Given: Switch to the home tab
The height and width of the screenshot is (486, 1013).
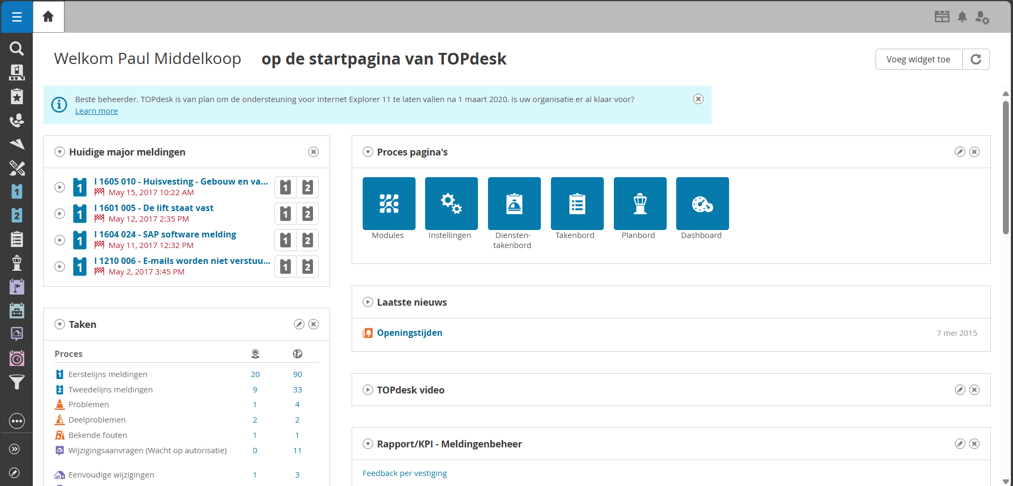Looking at the screenshot, I should (48, 16).
